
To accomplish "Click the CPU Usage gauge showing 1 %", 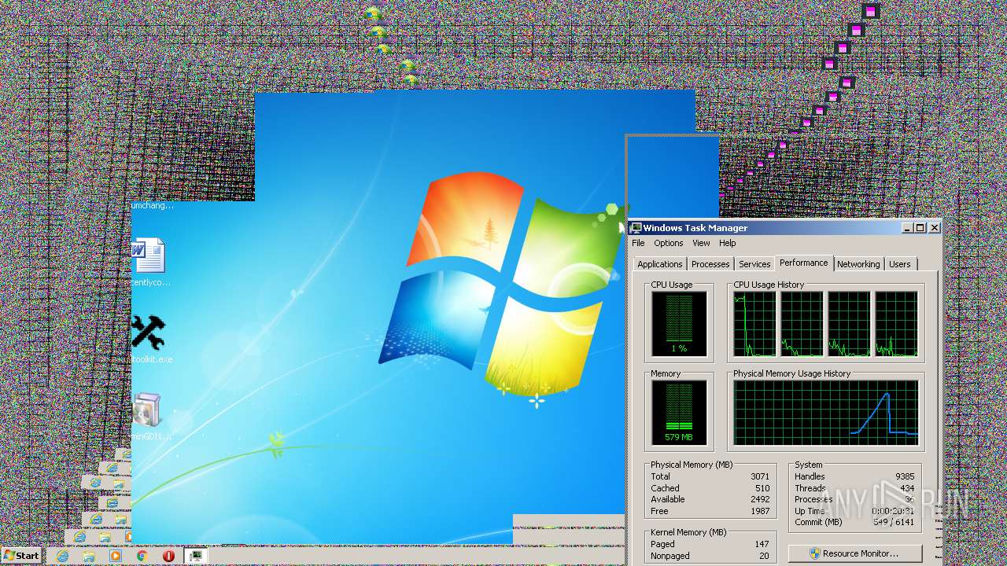I will 679,325.
